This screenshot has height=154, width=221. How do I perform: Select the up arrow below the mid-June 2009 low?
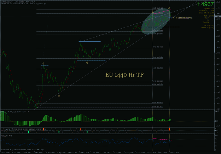coord(87,63)
